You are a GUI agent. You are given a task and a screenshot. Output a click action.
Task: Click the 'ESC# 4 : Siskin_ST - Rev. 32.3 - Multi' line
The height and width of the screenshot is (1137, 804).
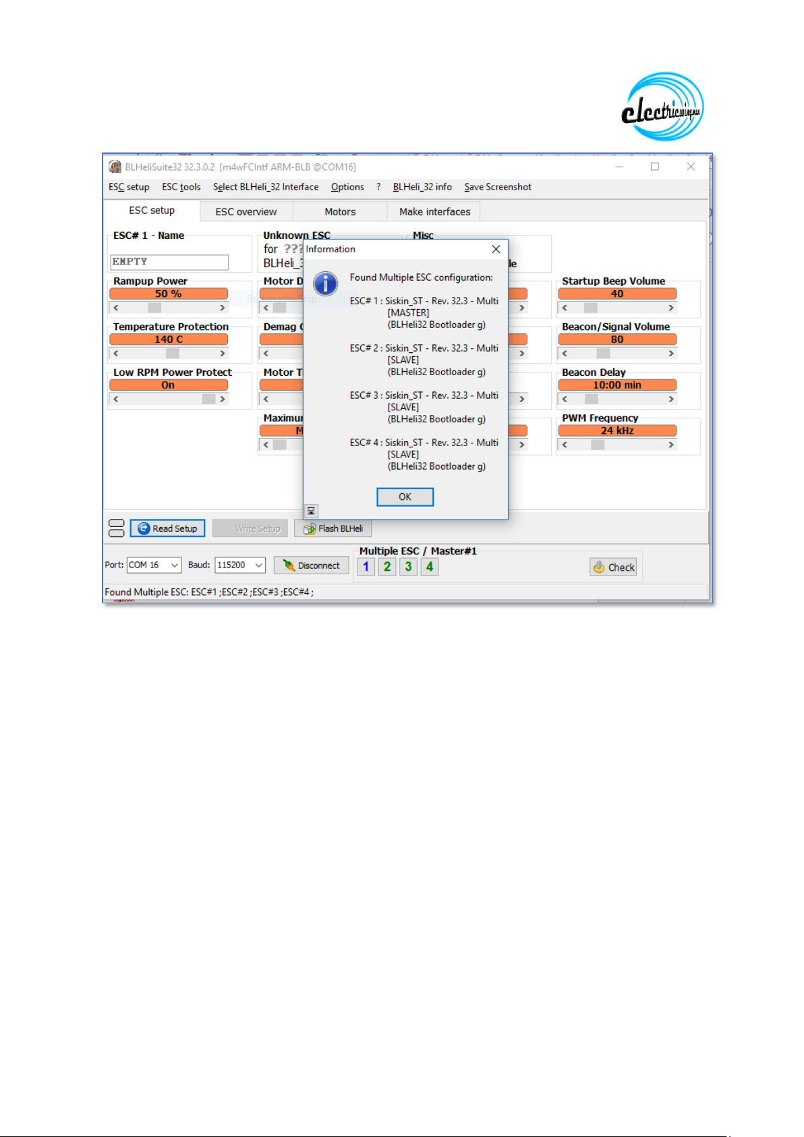coord(424,443)
